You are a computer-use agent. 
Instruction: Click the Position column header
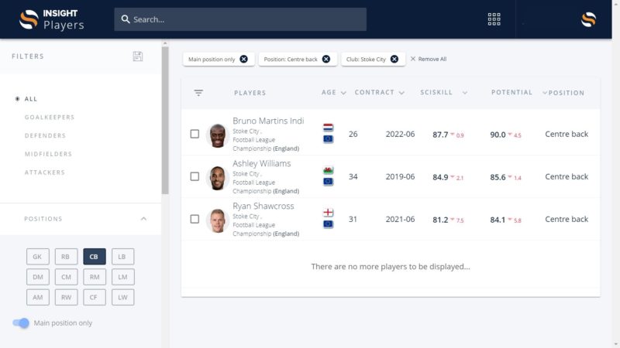[567, 93]
